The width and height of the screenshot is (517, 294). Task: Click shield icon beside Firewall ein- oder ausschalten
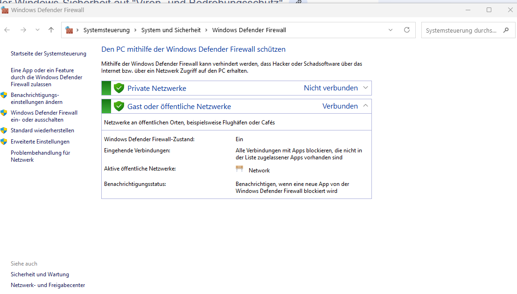[x=4, y=113]
